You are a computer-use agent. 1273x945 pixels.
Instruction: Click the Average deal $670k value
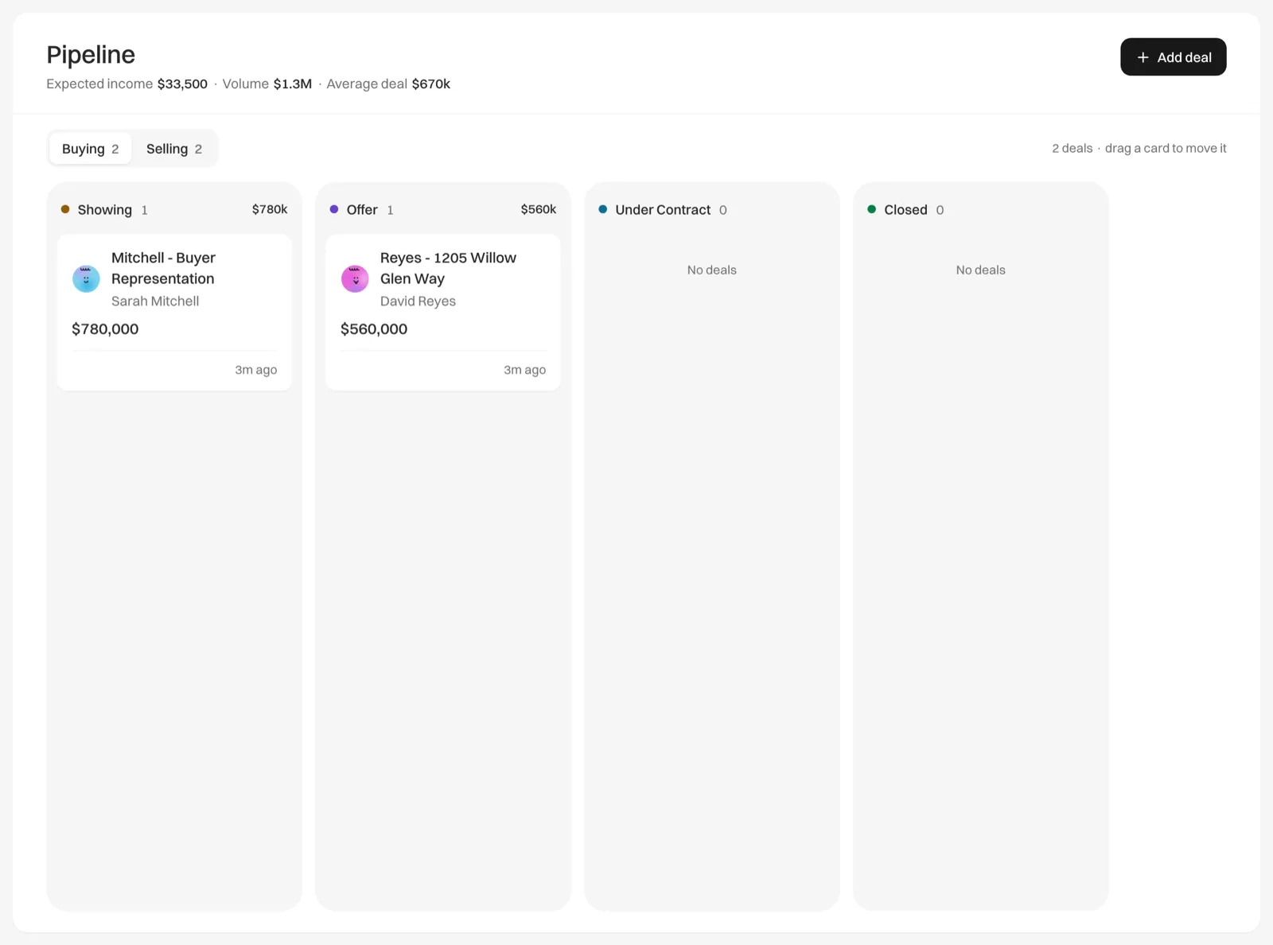coord(431,84)
